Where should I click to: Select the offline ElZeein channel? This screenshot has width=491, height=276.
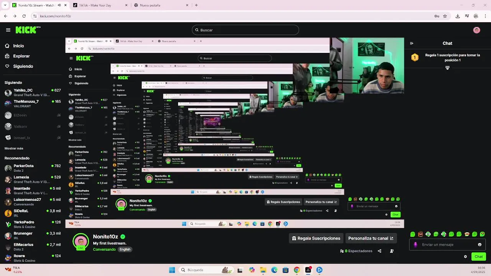[33, 115]
